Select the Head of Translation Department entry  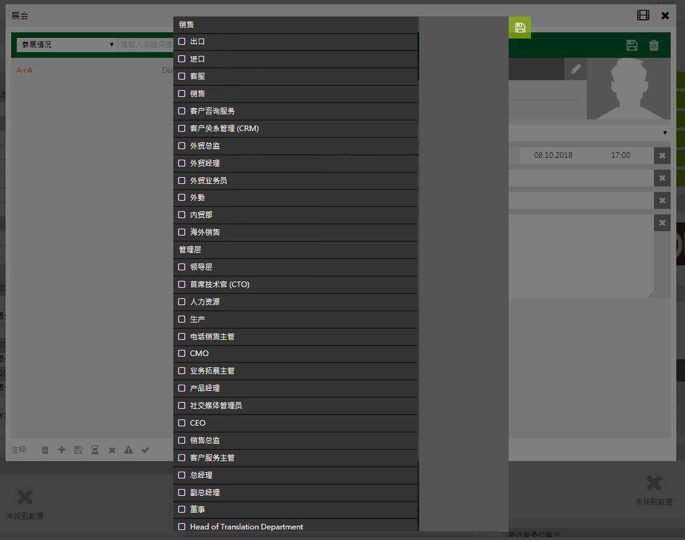247,527
